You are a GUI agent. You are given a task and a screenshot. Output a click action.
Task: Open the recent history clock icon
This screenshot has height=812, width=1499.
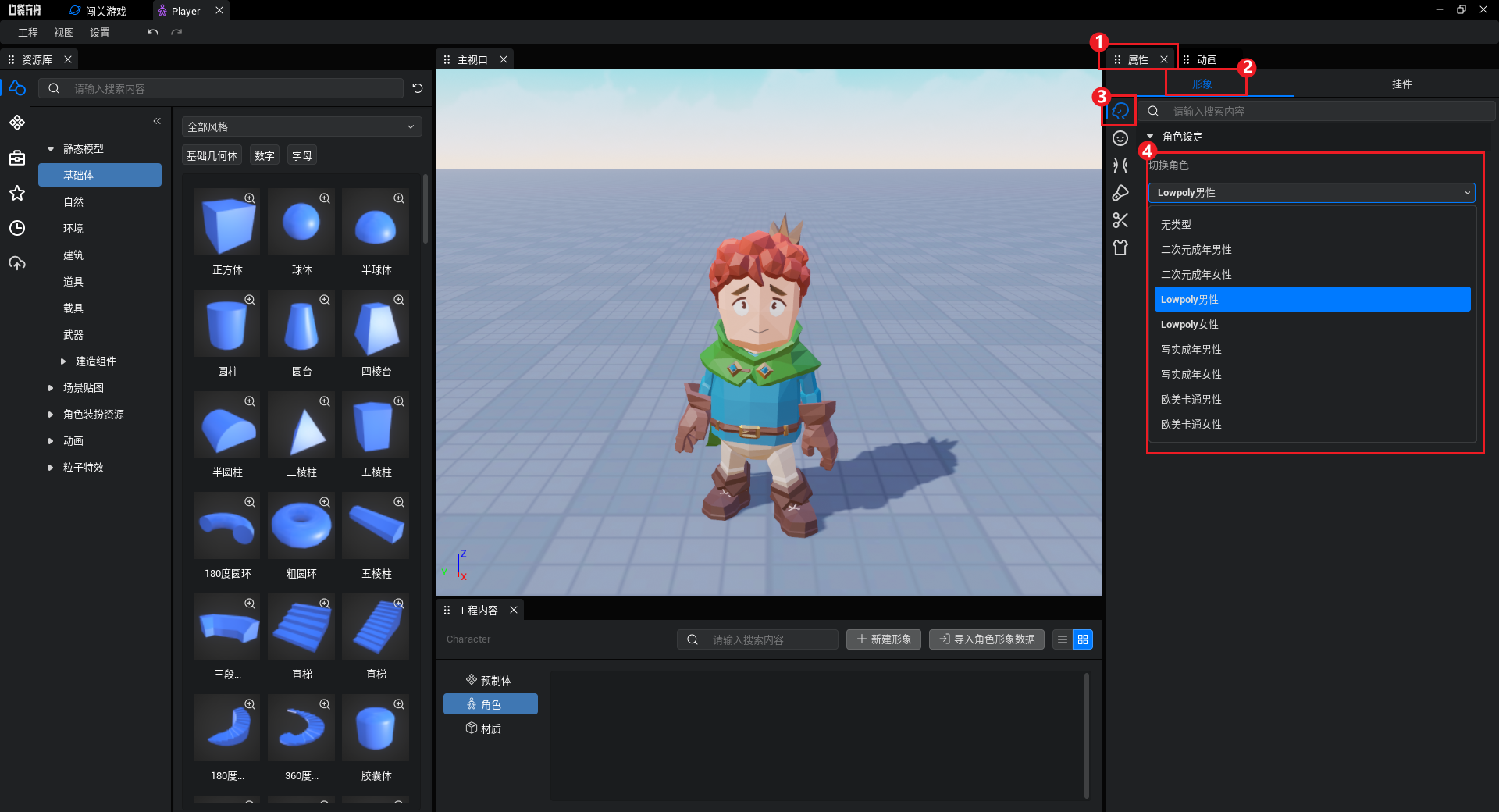tap(16, 228)
